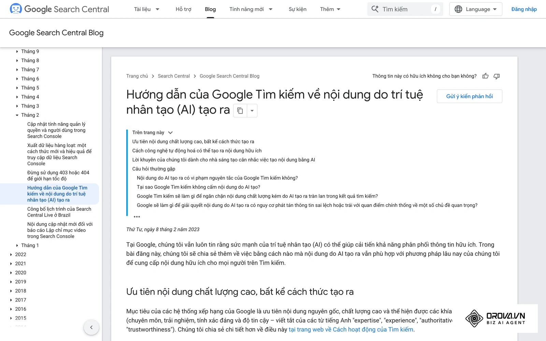The height and width of the screenshot is (341, 546).
Task: Collapse the left sidebar with the chevron button
Action: [x=91, y=327]
